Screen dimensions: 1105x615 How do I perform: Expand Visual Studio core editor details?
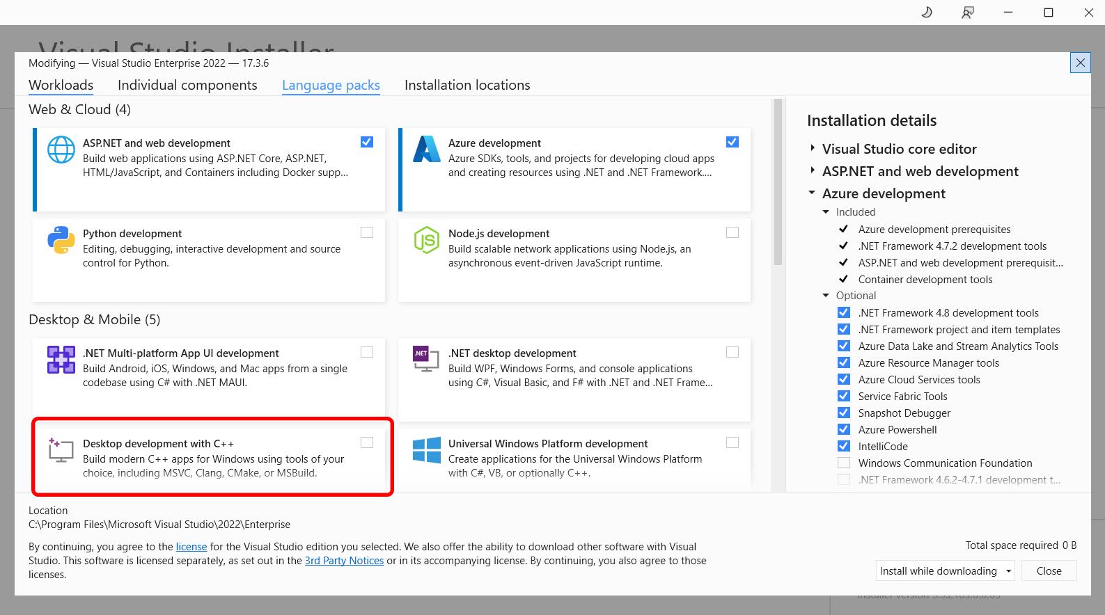[813, 149]
